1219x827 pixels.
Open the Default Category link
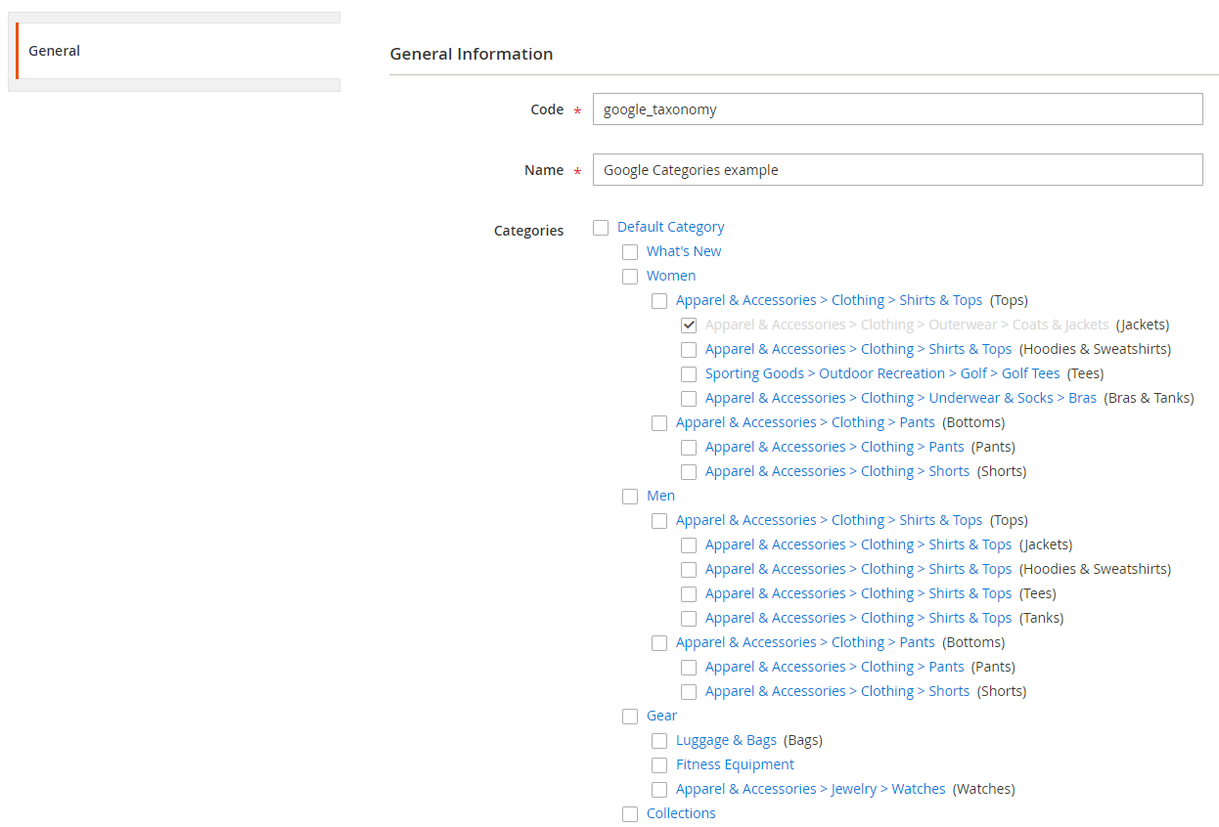click(x=671, y=227)
